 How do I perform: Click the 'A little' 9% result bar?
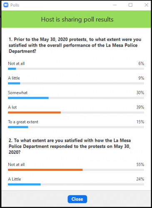pos(76,83)
